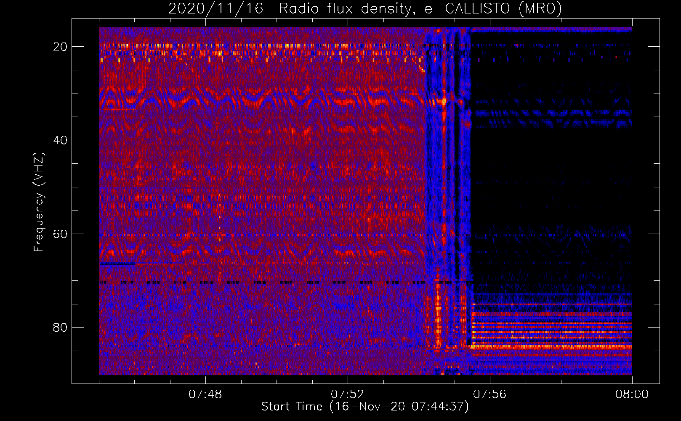Select the "80" frequency tick label
Viewport: 681px width, 421px height.
61,328
